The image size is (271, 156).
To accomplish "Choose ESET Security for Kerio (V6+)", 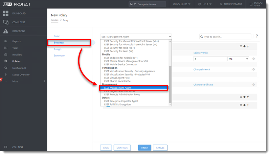I will [x=120, y=48].
